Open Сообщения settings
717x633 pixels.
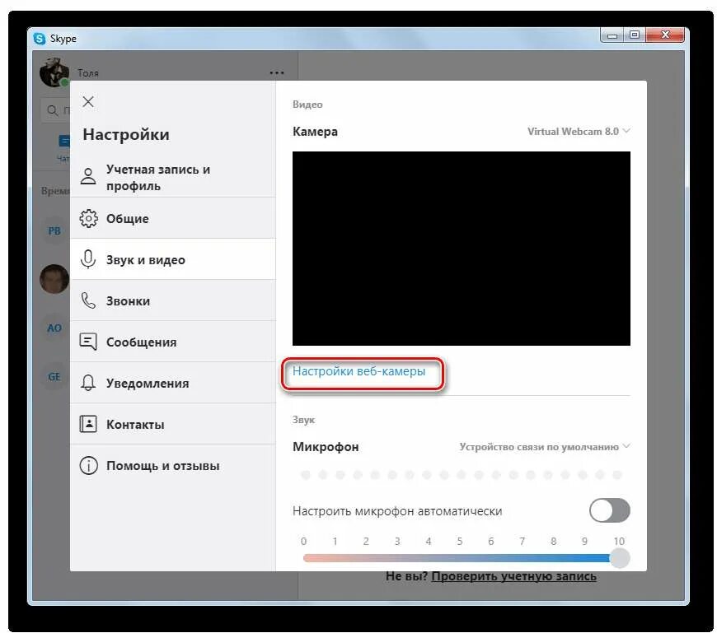tap(173, 342)
